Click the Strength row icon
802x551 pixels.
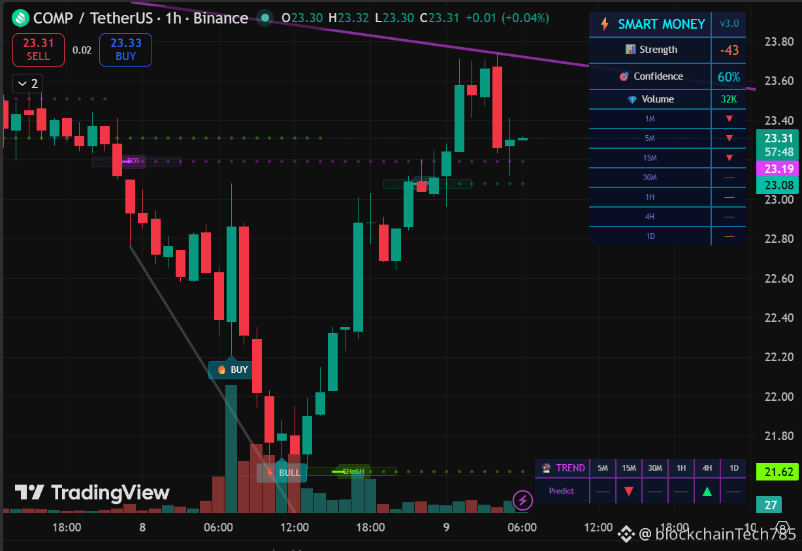click(x=630, y=50)
